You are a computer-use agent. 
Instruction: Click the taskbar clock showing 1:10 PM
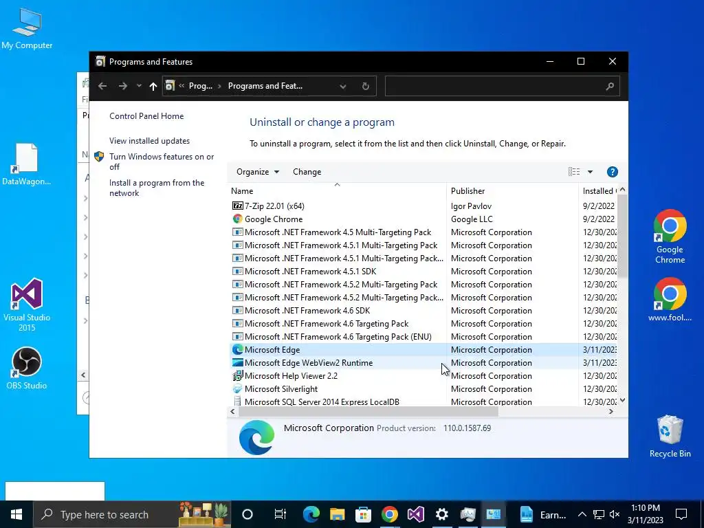pyautogui.click(x=645, y=514)
